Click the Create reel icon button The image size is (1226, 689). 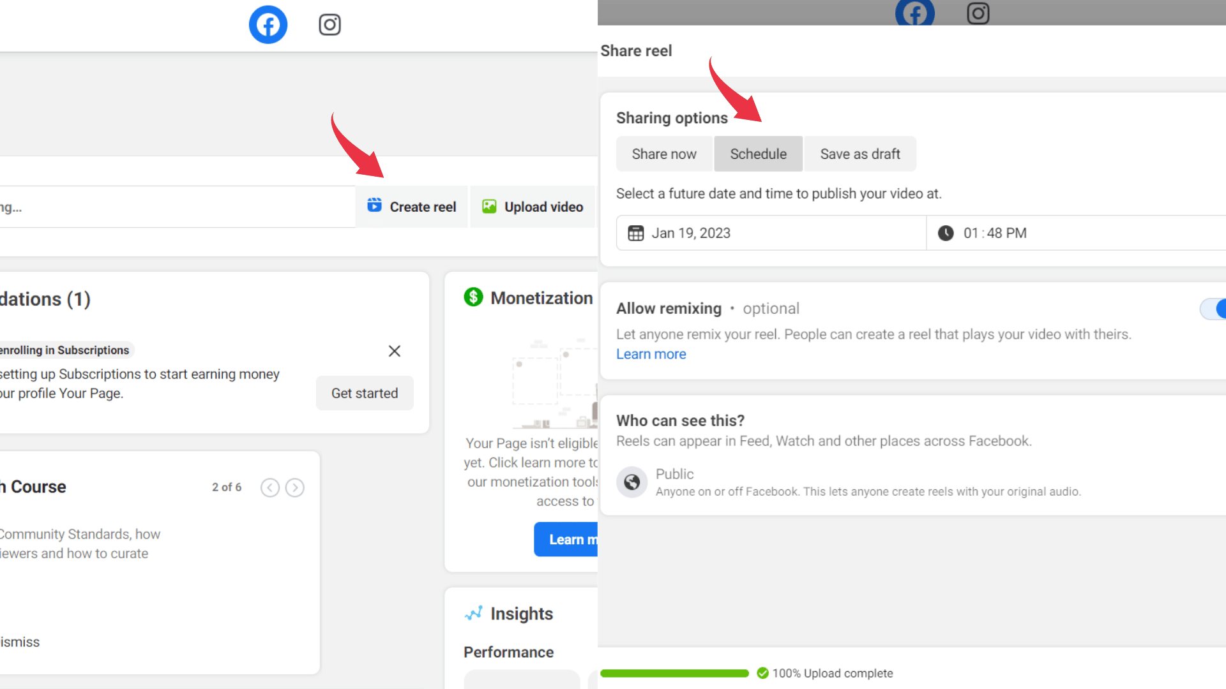375,206
